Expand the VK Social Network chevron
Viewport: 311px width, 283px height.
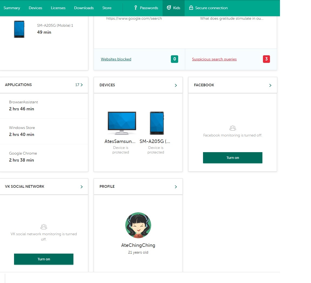pyautogui.click(x=82, y=187)
